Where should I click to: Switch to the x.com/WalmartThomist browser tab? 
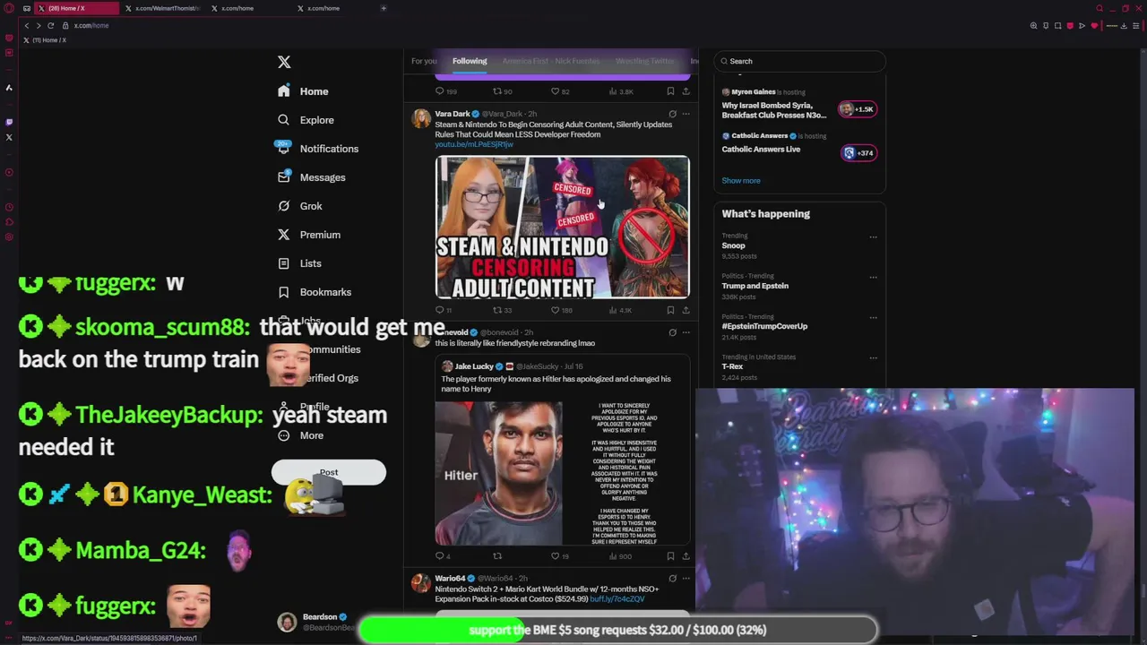[x=162, y=8]
